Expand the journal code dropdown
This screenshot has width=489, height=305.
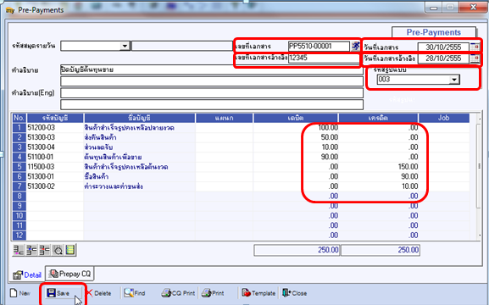(x=125, y=46)
